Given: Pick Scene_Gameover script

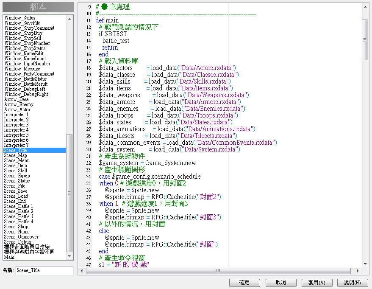Looking at the screenshot, I should click(x=21, y=237).
